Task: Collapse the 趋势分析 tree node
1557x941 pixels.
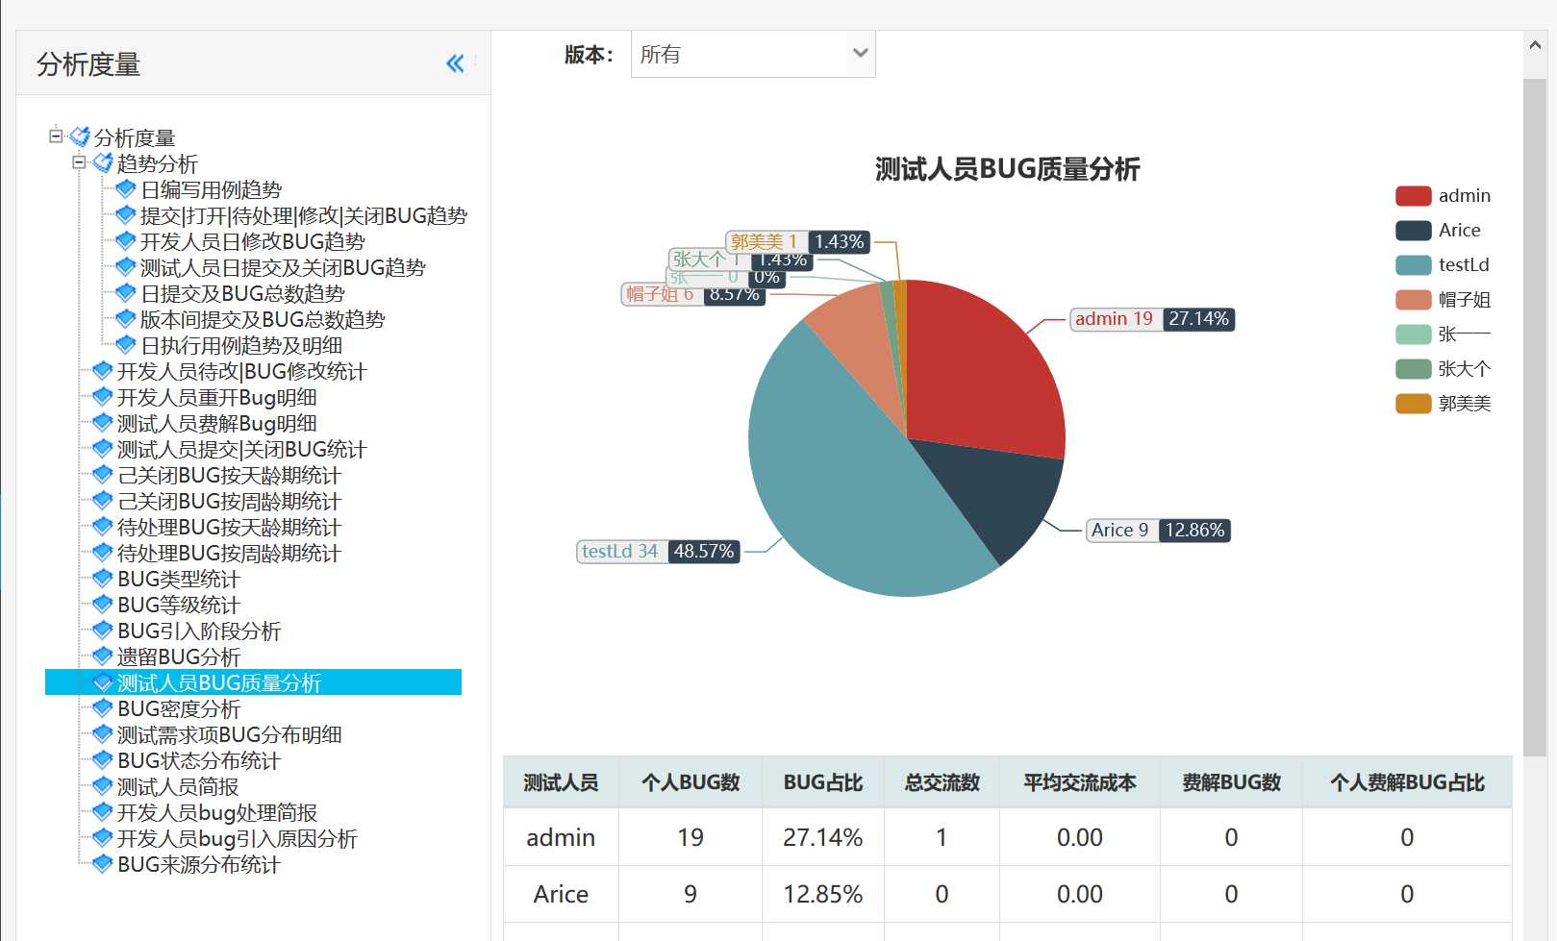Action: pos(79,162)
